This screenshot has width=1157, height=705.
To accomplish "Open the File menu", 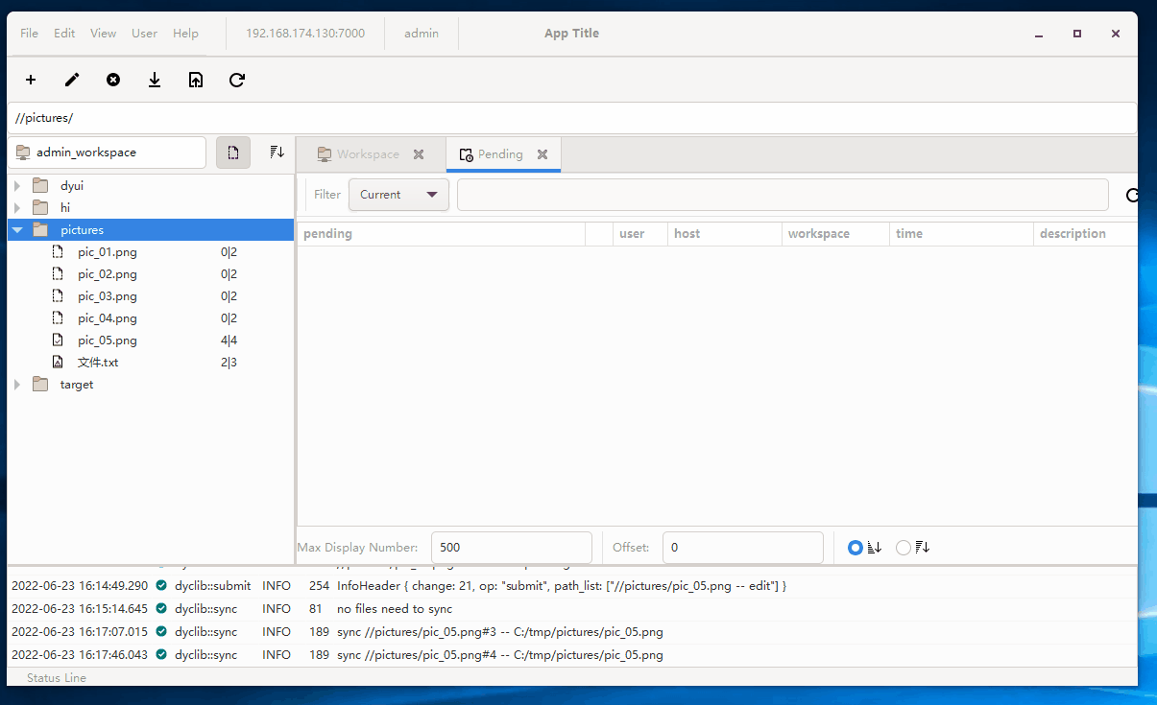I will pos(29,34).
